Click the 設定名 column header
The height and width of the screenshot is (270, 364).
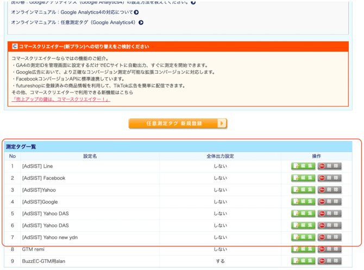point(90,156)
